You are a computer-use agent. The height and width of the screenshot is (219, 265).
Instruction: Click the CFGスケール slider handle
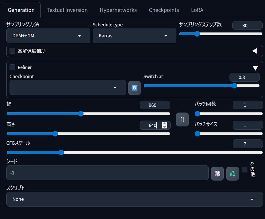pyautogui.click(x=61, y=152)
